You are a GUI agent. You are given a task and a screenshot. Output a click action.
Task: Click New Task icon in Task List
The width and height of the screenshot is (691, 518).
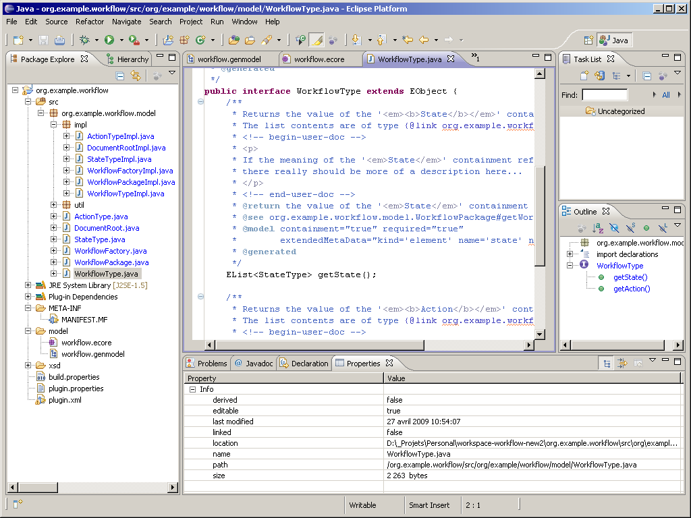584,76
